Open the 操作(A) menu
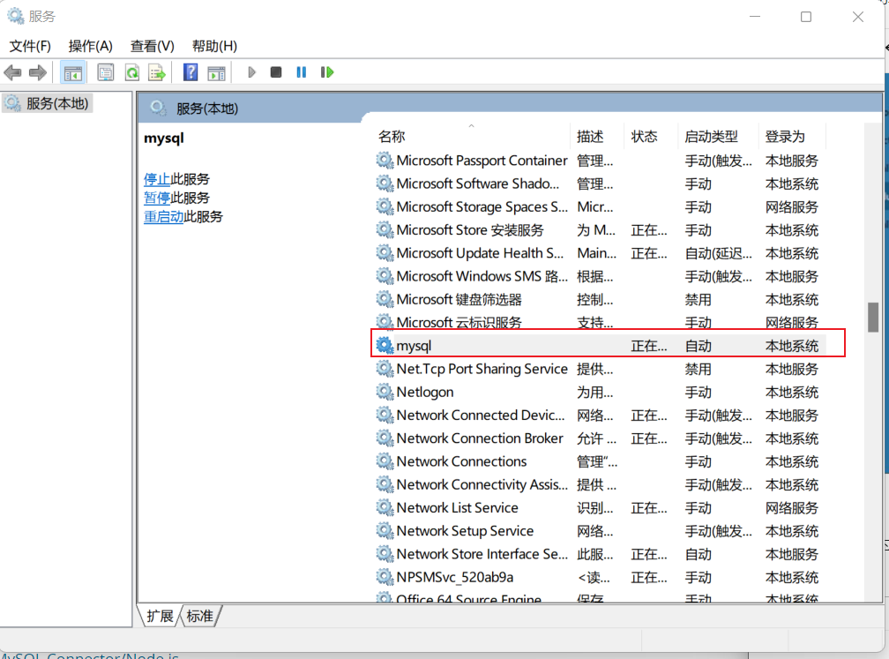 tap(89, 45)
